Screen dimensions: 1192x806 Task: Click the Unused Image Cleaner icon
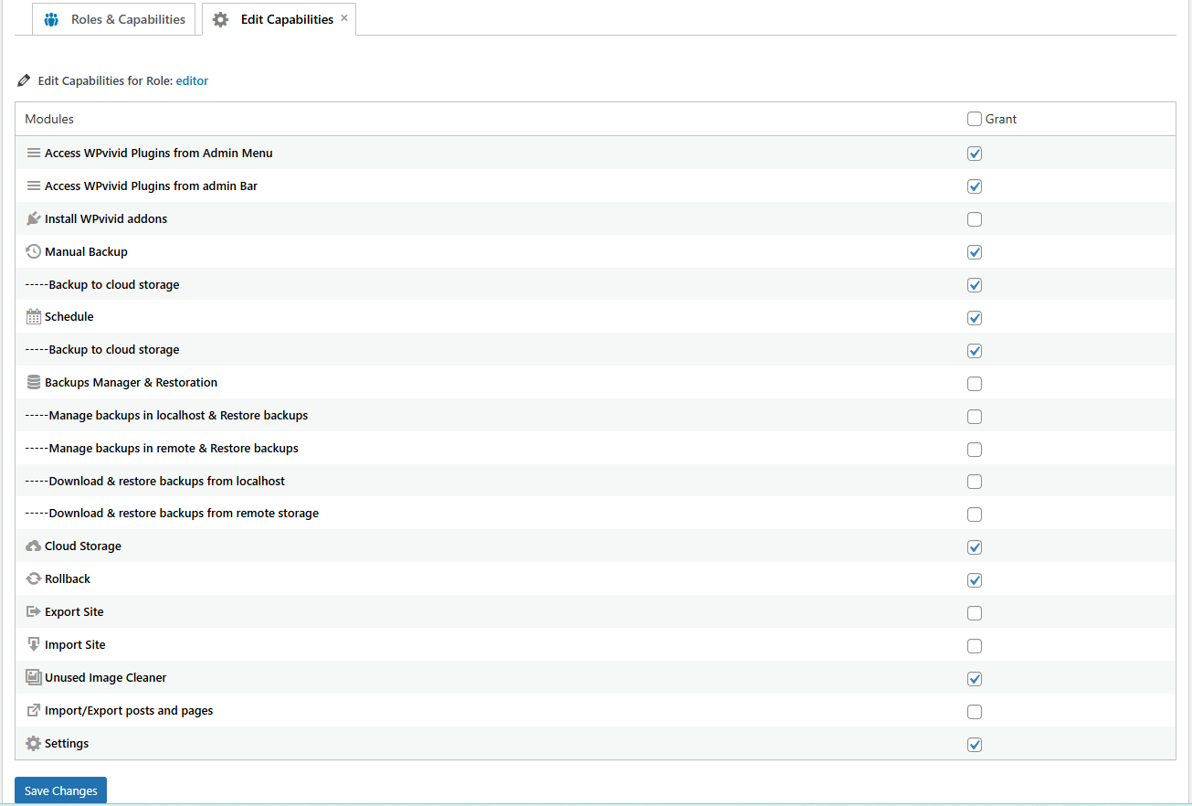click(x=34, y=678)
